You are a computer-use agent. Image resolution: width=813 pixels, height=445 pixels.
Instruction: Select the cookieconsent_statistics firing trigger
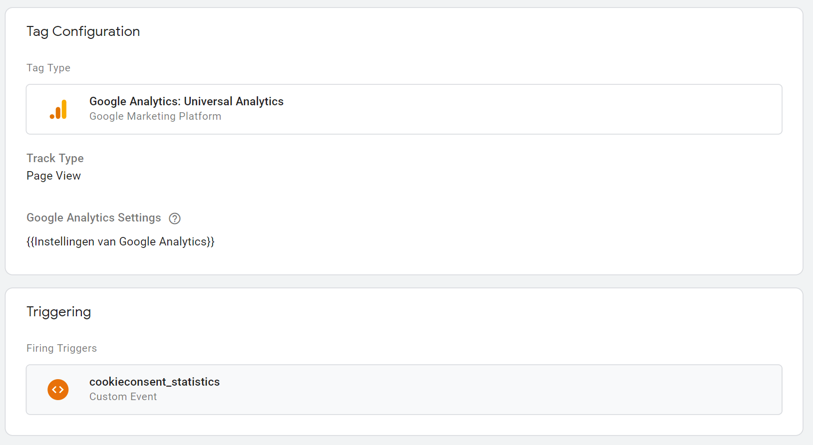pos(154,382)
